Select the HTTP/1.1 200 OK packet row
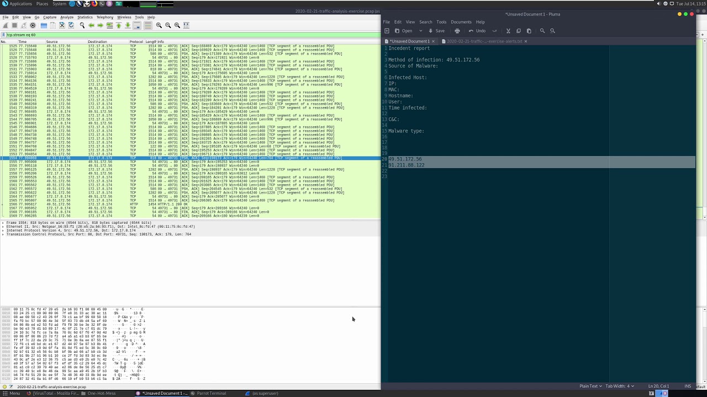 (190, 204)
